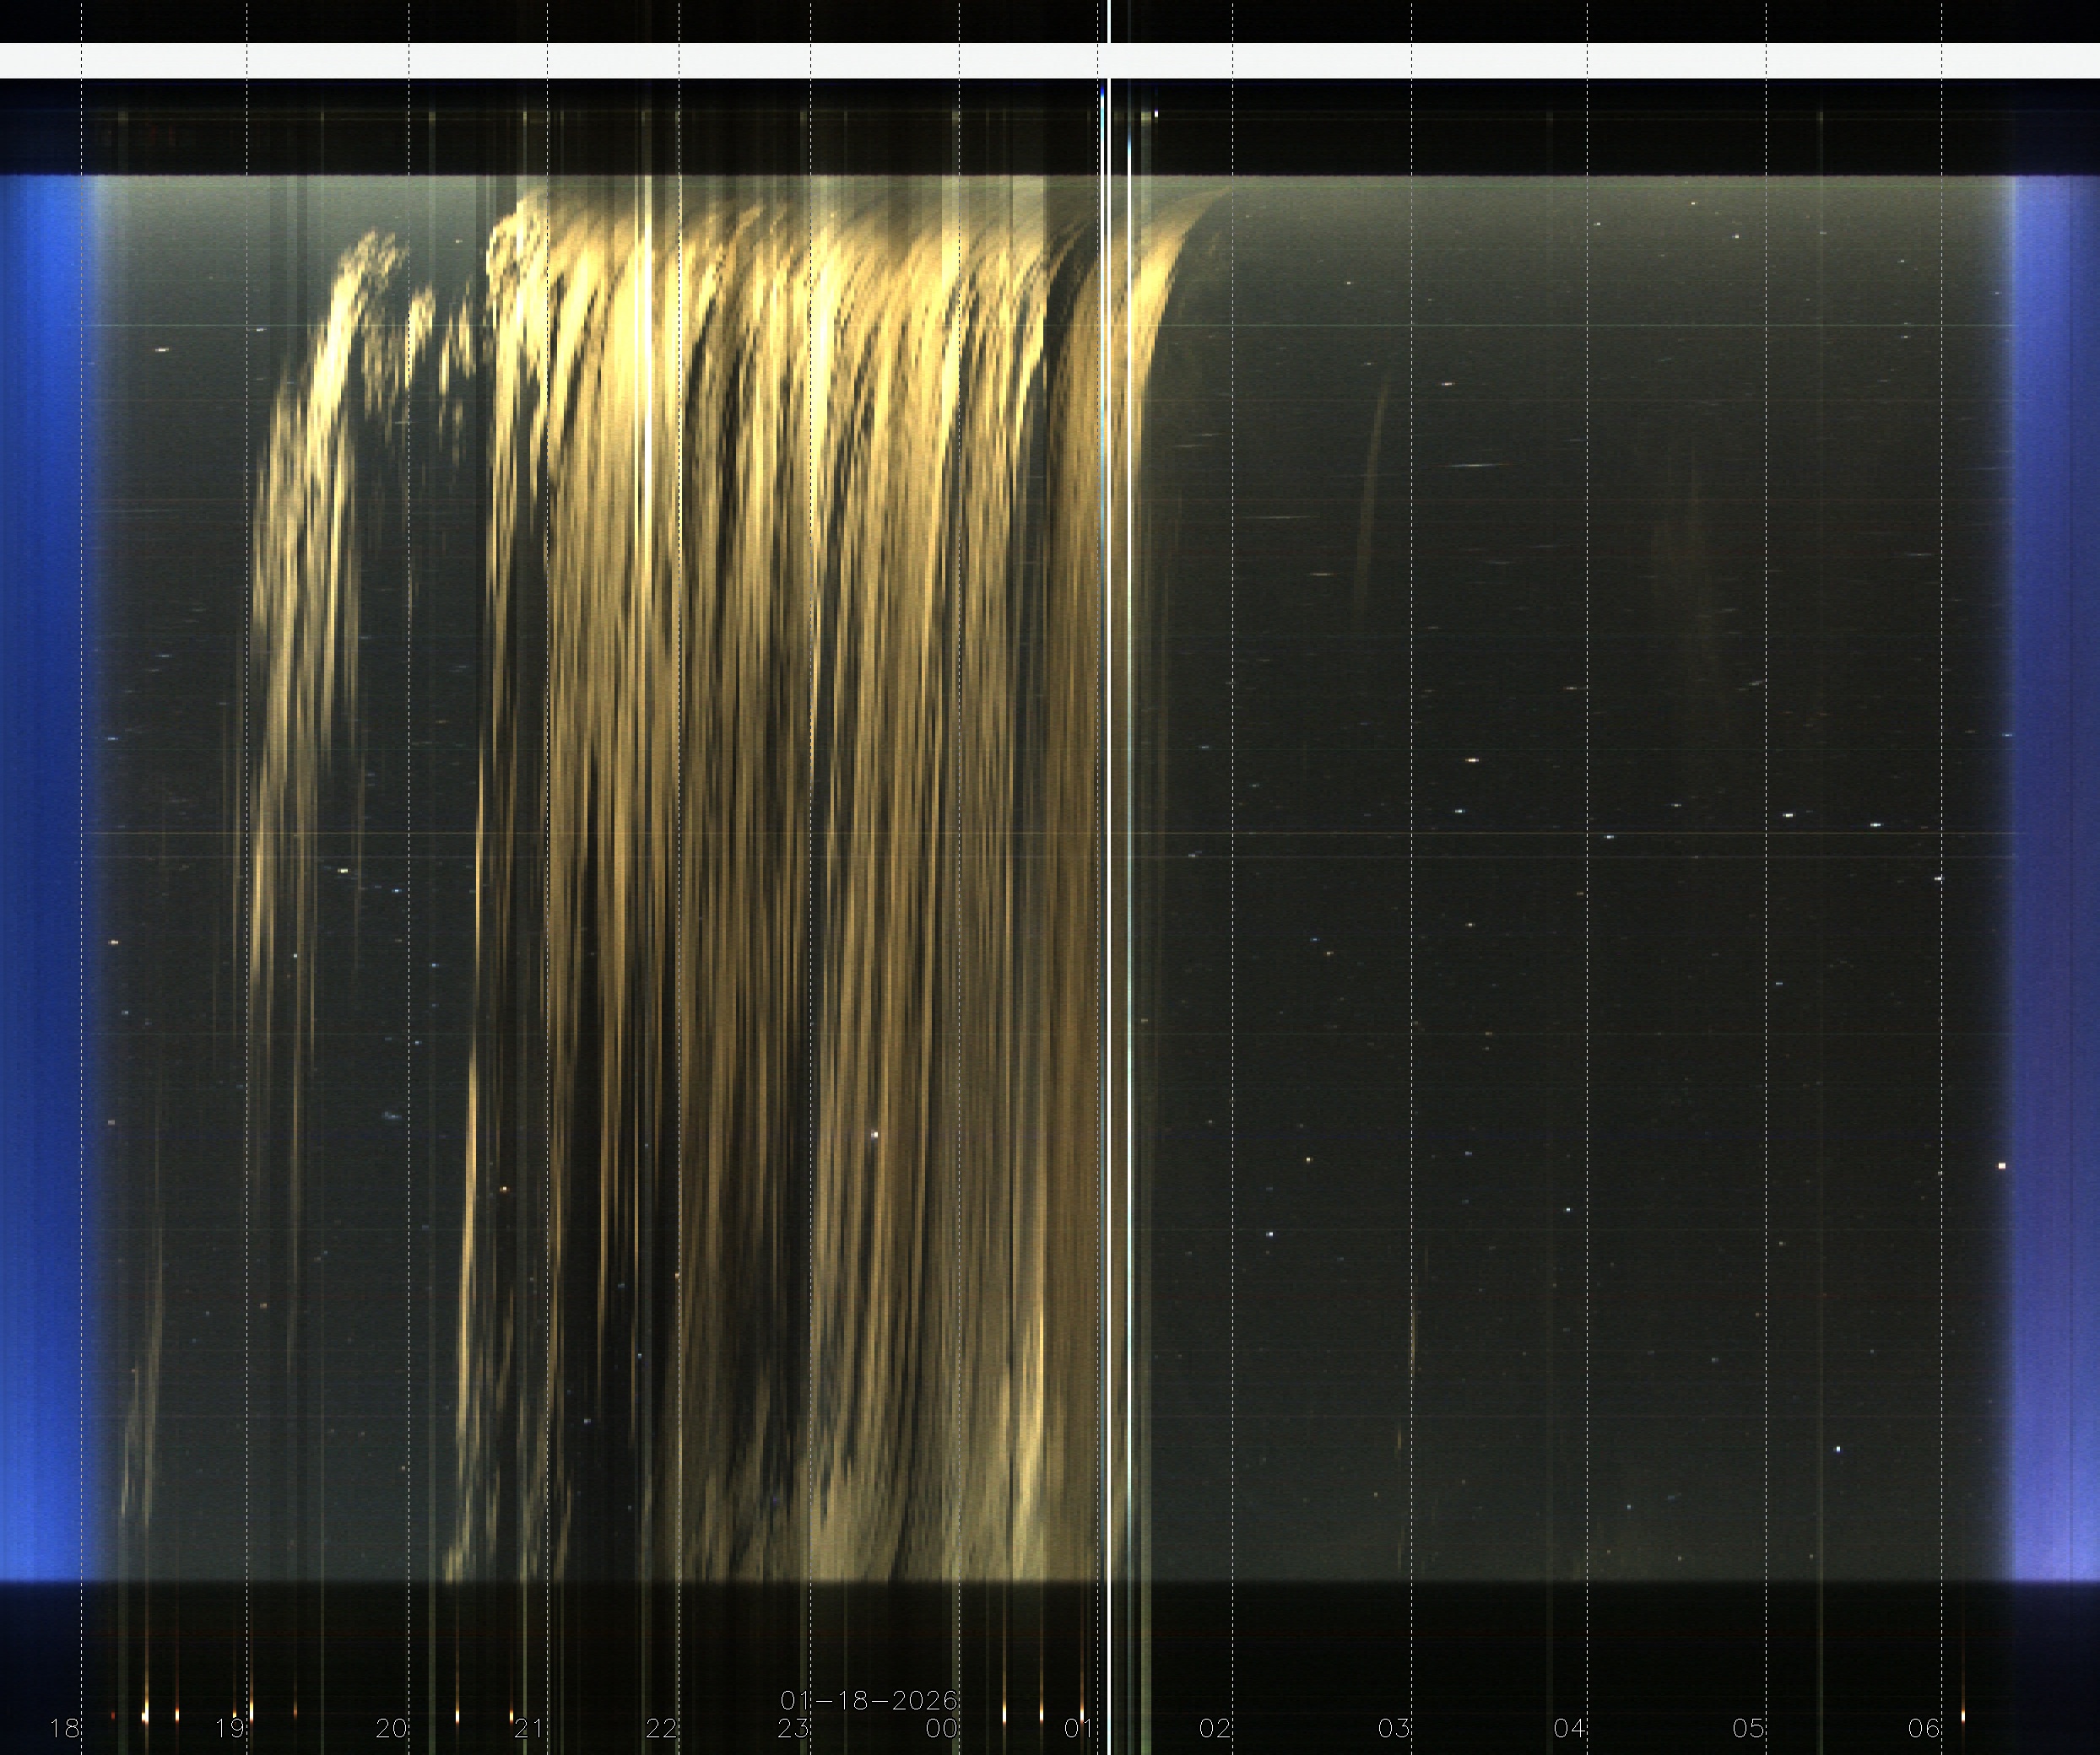Click the 19 hour label
The image size is (2100, 1755).
[x=230, y=1728]
